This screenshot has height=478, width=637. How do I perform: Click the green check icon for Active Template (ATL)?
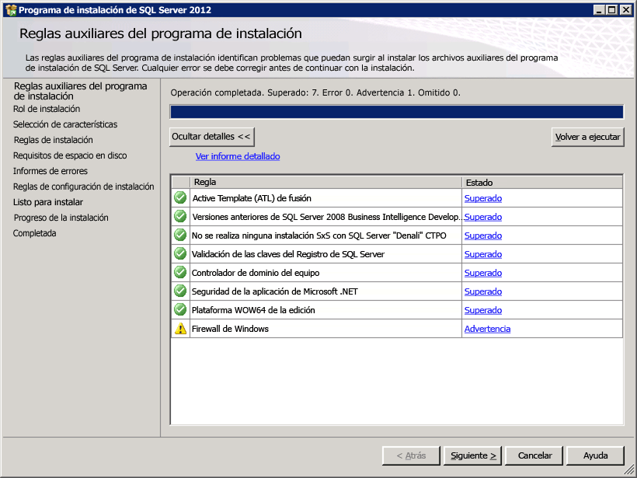[179, 198]
